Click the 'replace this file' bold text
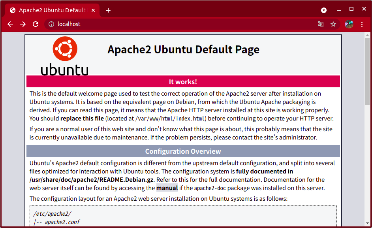 (x=82, y=119)
